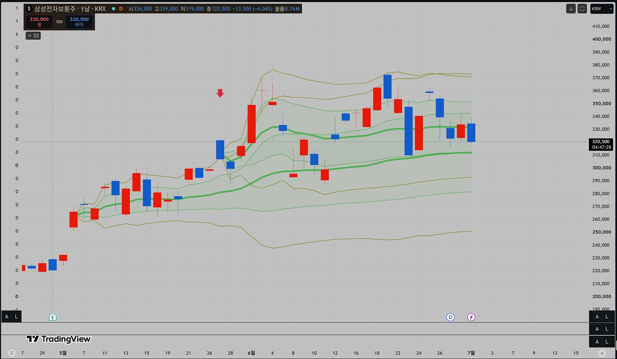Image resolution: width=617 pixels, height=359 pixels.
Task: Click the 22 date label on time axis
Action: tap(398, 353)
